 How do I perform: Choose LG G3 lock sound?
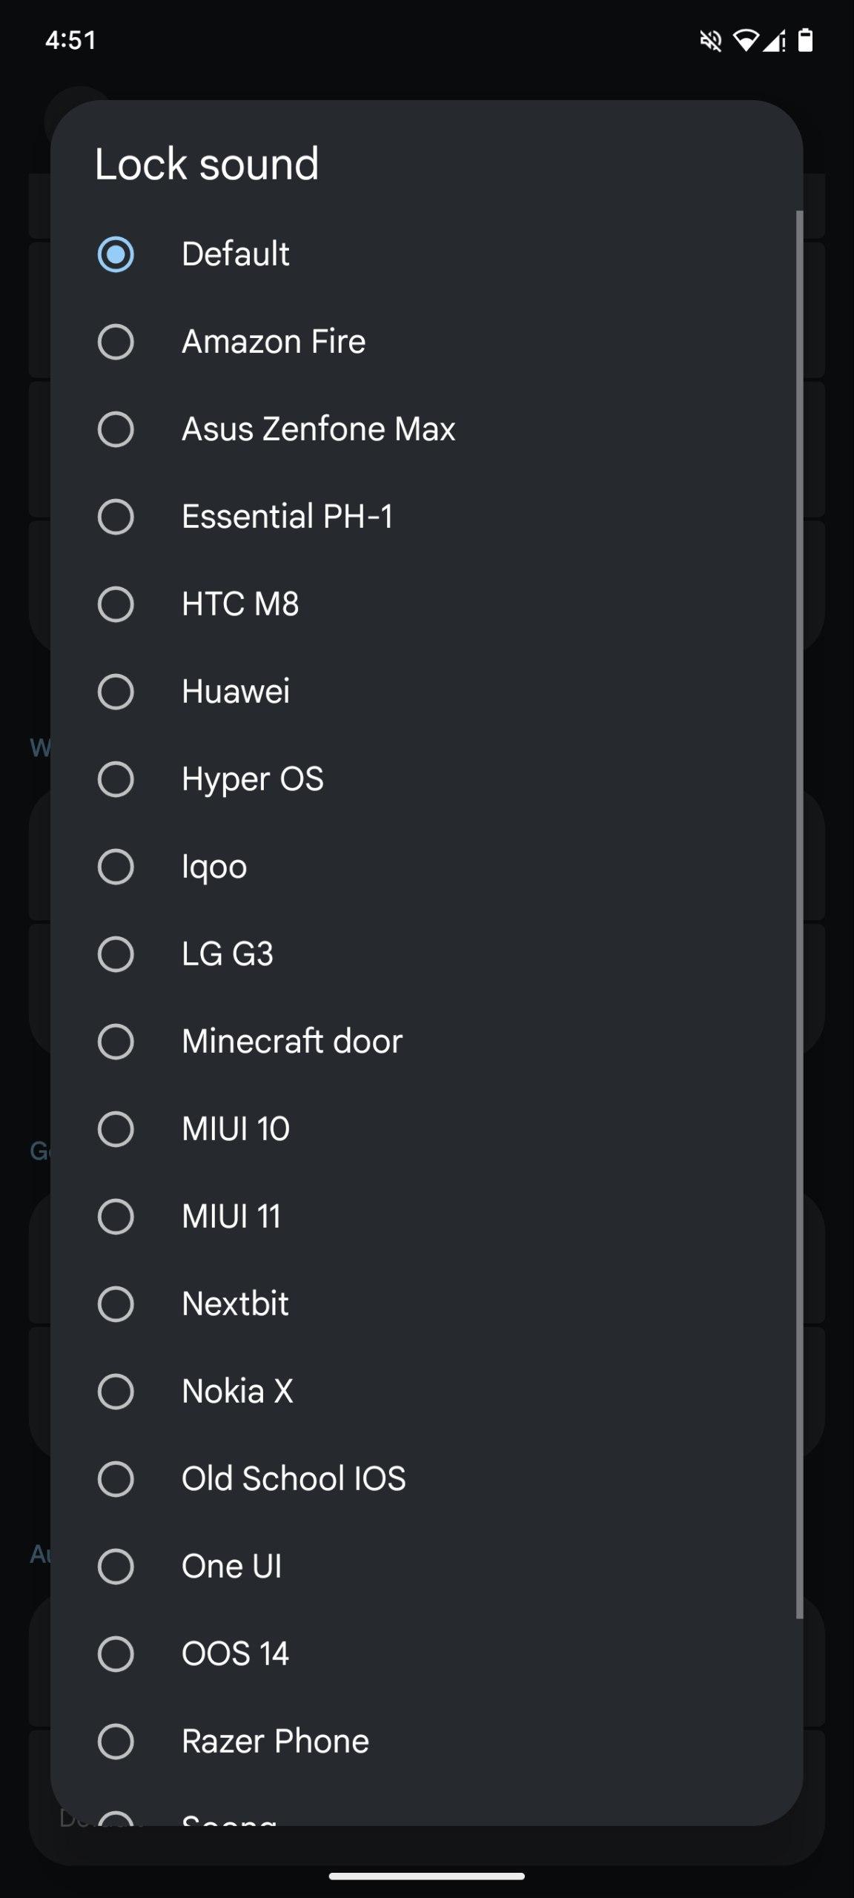click(116, 954)
